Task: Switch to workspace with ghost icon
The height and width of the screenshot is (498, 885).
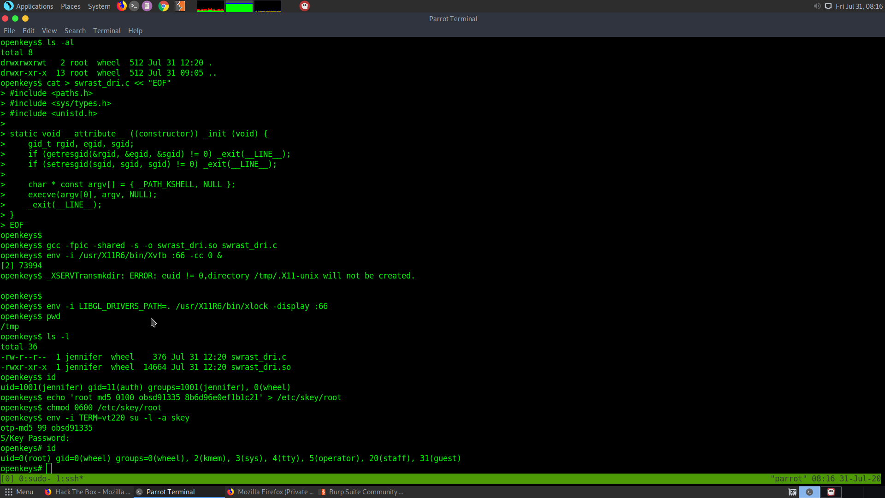Action: tap(831, 492)
